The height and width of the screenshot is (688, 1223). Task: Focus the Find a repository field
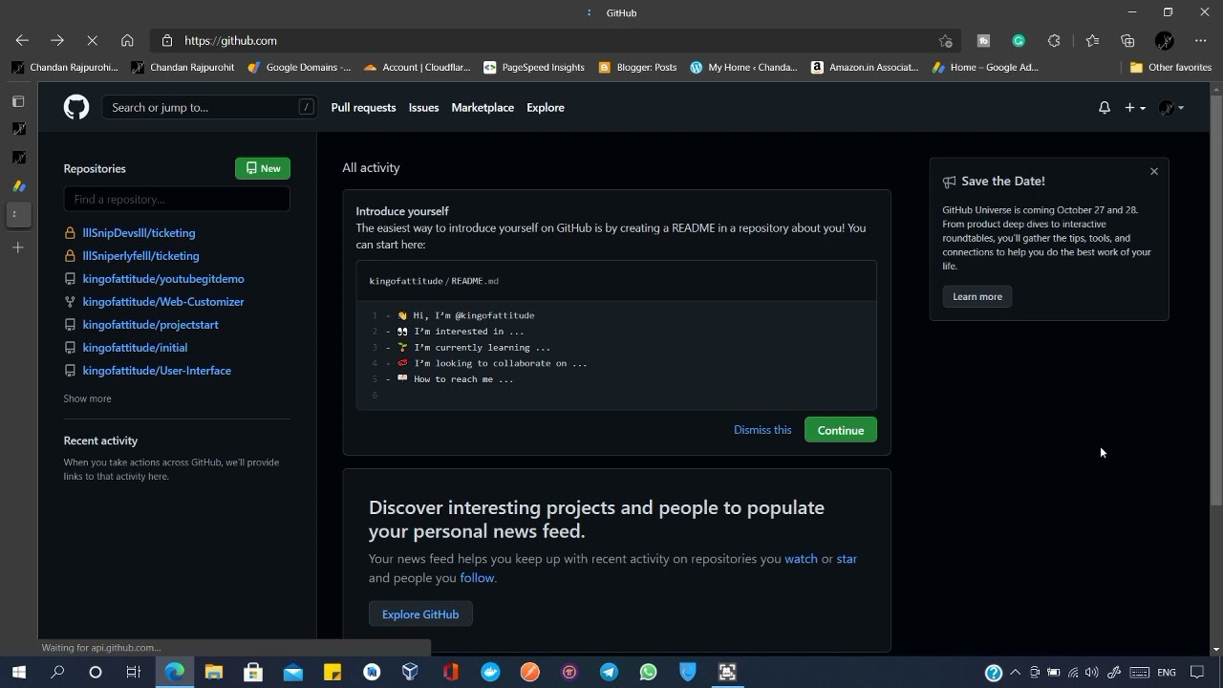(x=177, y=199)
